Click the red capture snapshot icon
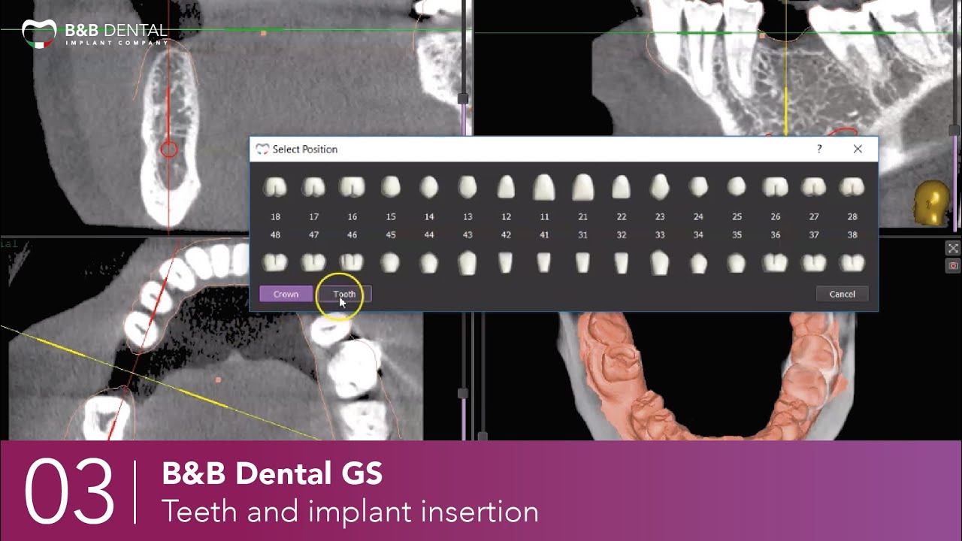The height and width of the screenshot is (541, 962). point(953,265)
